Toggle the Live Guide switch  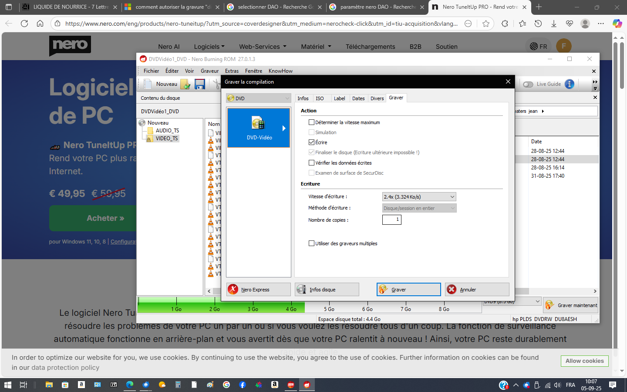pyautogui.click(x=528, y=84)
